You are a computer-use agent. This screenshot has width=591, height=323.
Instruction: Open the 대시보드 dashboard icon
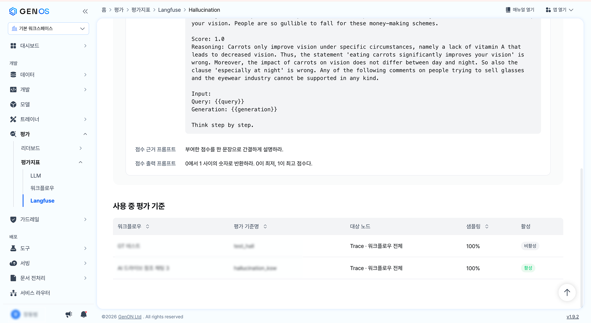tap(13, 46)
